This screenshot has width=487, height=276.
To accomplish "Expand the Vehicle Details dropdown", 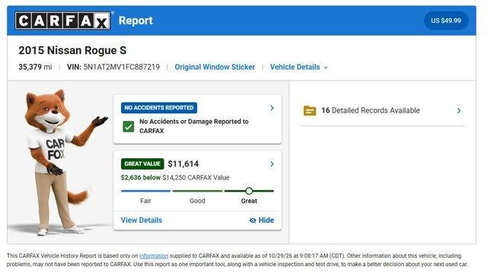I will (298, 67).
